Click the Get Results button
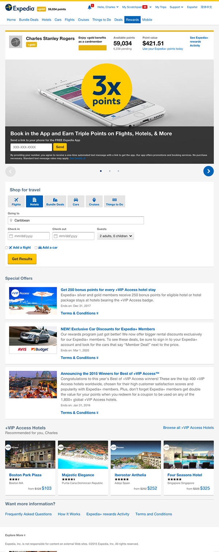The height and width of the screenshot is (552, 219). (x=22, y=259)
